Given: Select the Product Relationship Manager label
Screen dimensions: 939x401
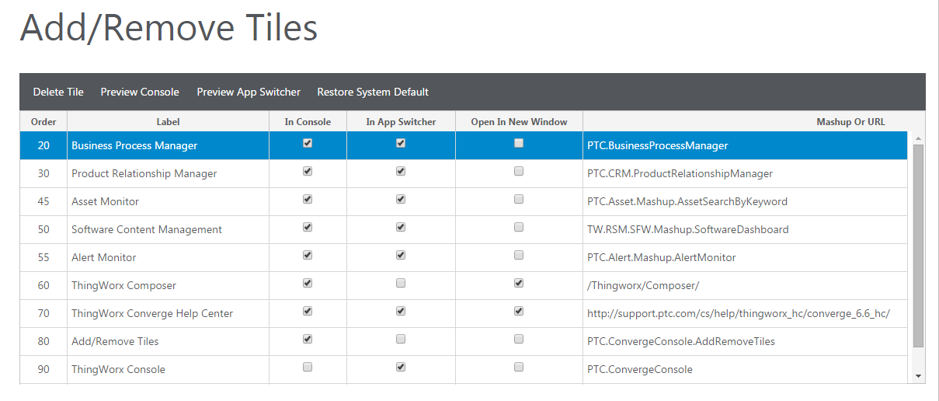Looking at the screenshot, I should [144, 173].
